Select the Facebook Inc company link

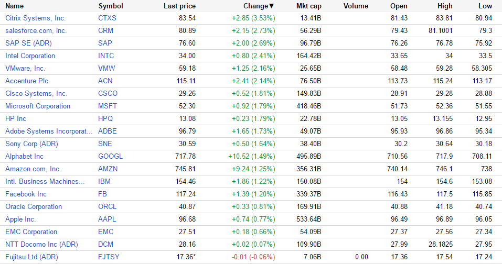tap(26, 194)
